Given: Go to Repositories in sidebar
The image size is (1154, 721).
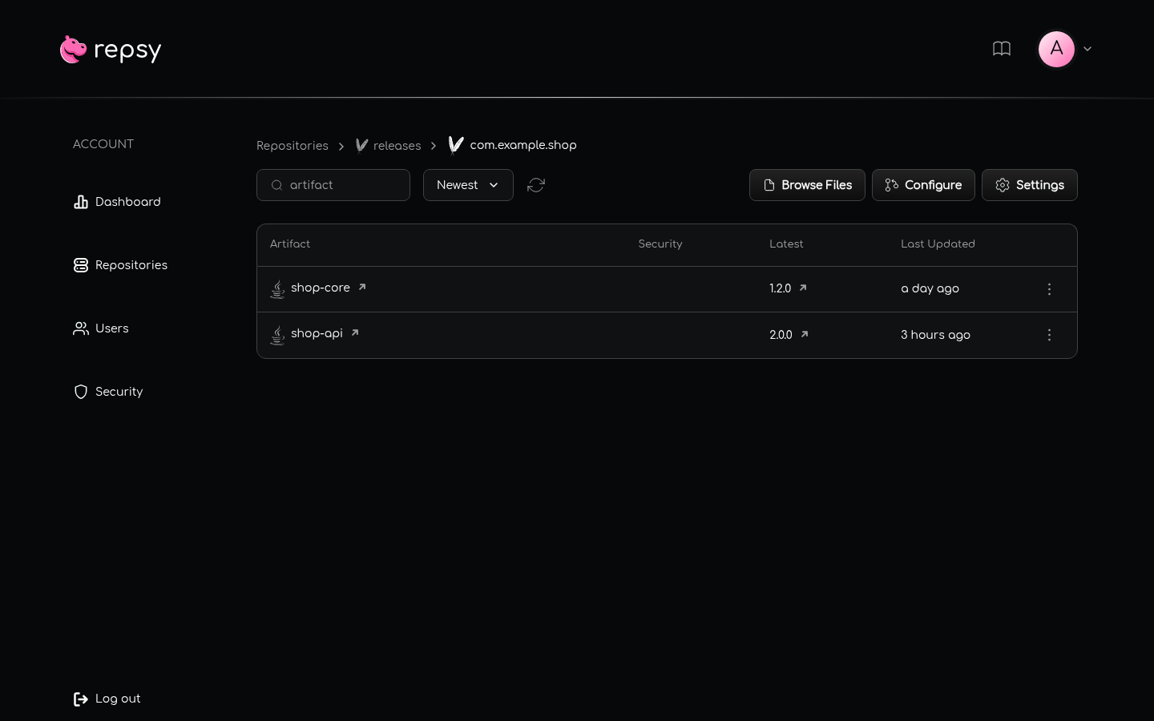Looking at the screenshot, I should point(120,265).
